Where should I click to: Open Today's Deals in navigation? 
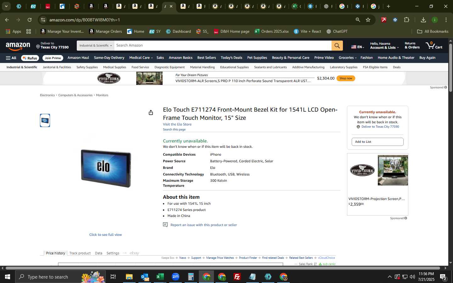point(231,58)
